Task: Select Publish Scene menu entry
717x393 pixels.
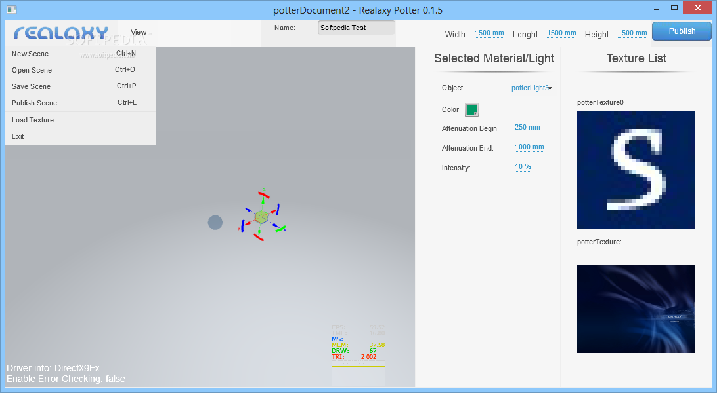Action: point(81,103)
